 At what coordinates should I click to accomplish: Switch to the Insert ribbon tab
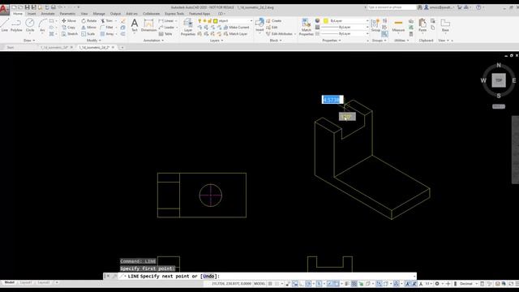tap(32, 14)
